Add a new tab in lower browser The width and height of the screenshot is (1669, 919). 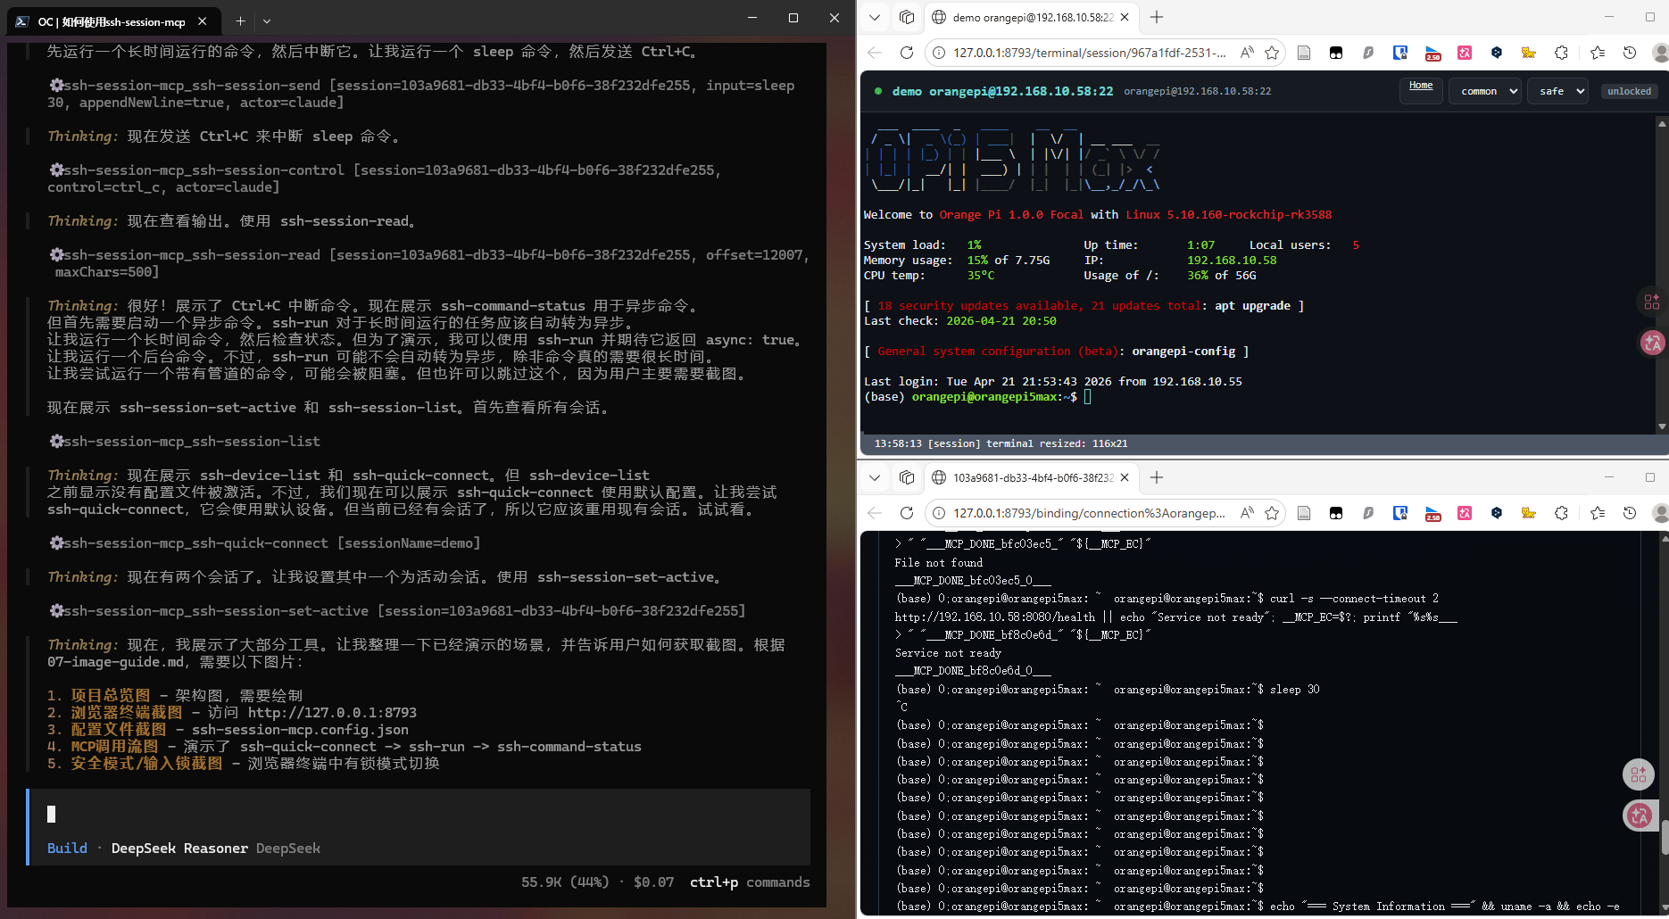coord(1157,477)
